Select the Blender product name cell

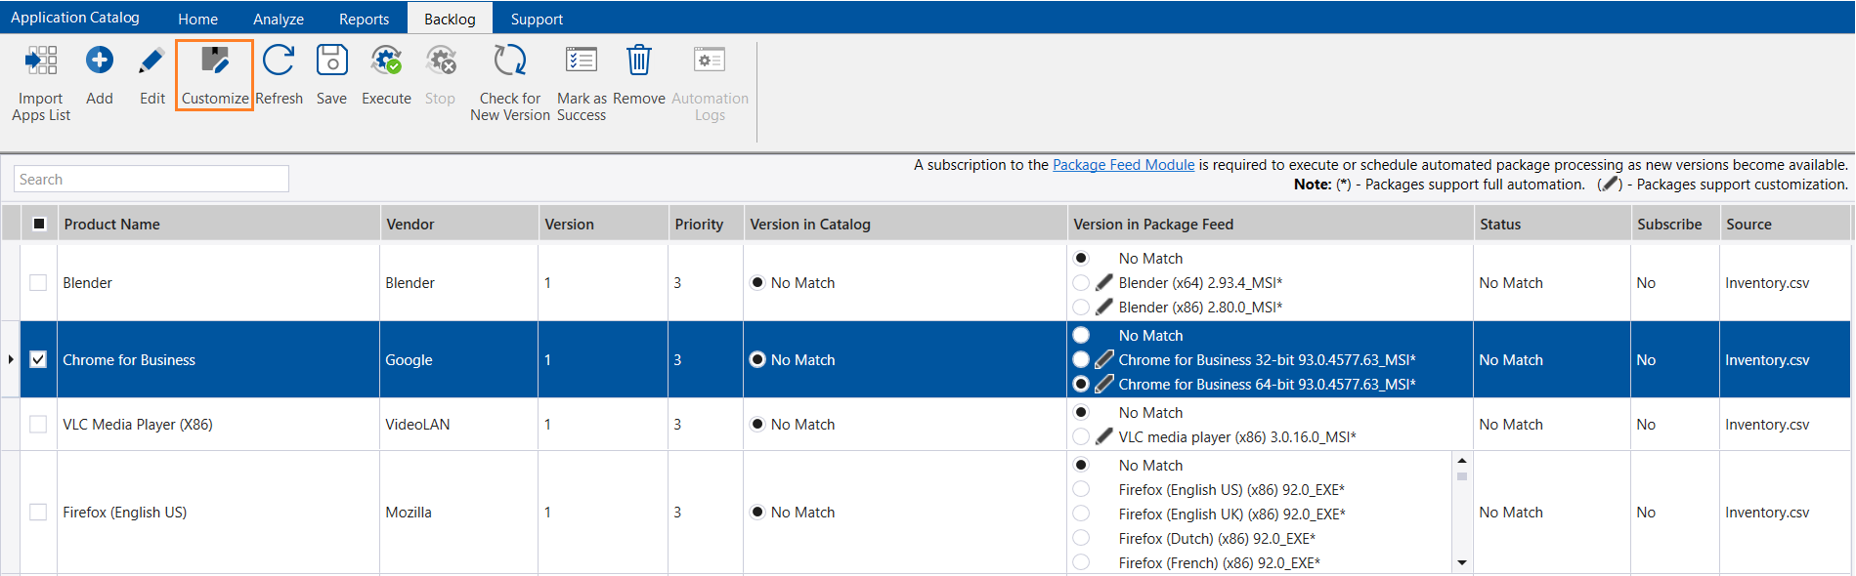[219, 282]
